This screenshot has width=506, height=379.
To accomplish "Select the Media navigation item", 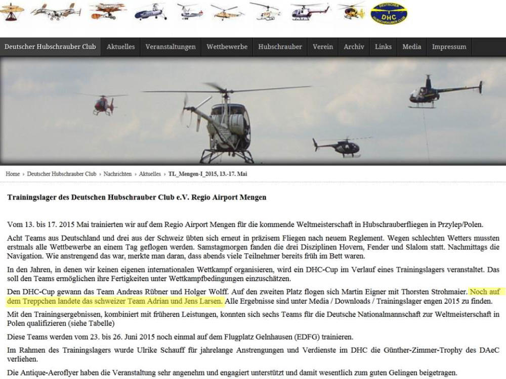I will click(x=411, y=46).
